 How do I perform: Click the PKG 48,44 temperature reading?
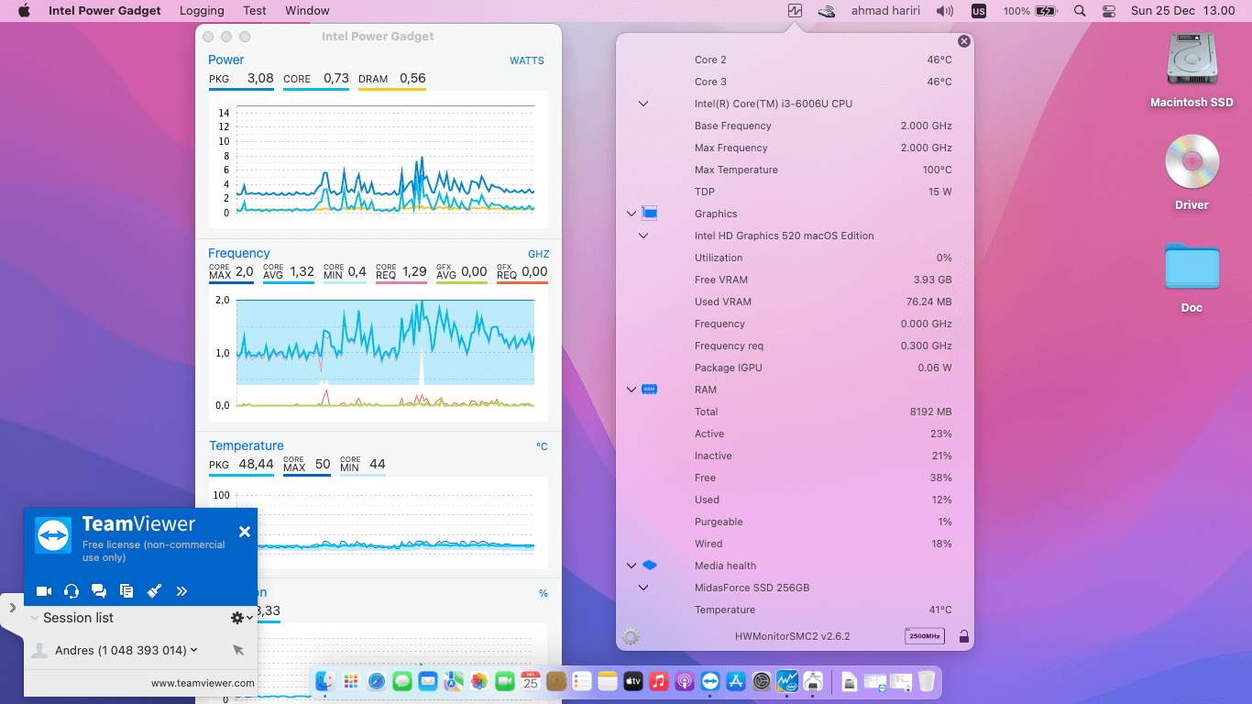click(241, 465)
